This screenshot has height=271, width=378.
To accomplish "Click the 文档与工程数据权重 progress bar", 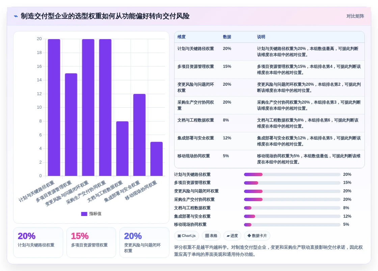I will (x=292, y=208).
